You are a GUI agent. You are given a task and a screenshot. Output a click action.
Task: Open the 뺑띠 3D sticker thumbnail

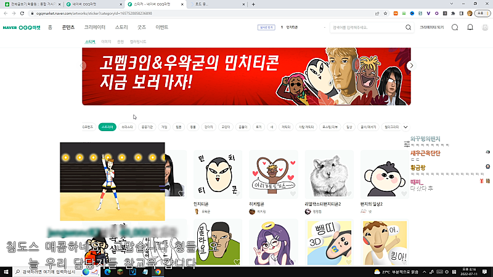329,243
